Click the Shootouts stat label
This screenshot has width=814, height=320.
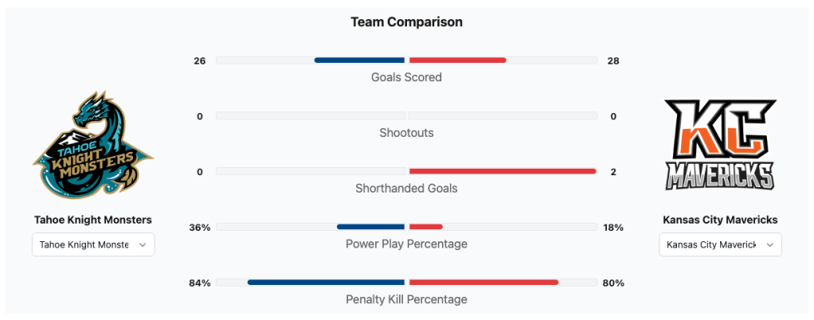tap(406, 133)
